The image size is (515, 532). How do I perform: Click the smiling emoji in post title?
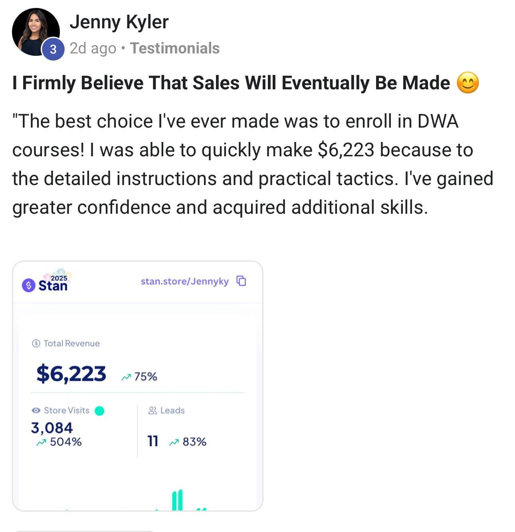[x=467, y=83]
